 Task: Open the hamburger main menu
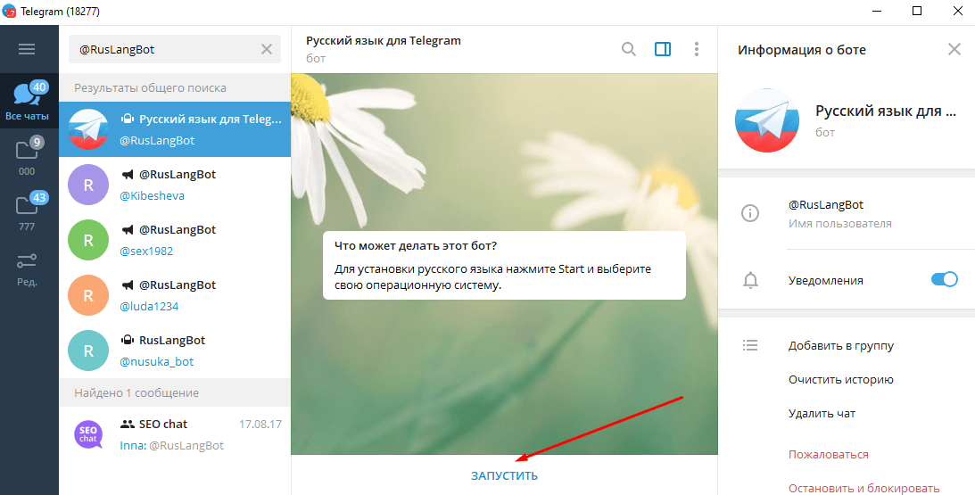pyautogui.click(x=27, y=50)
